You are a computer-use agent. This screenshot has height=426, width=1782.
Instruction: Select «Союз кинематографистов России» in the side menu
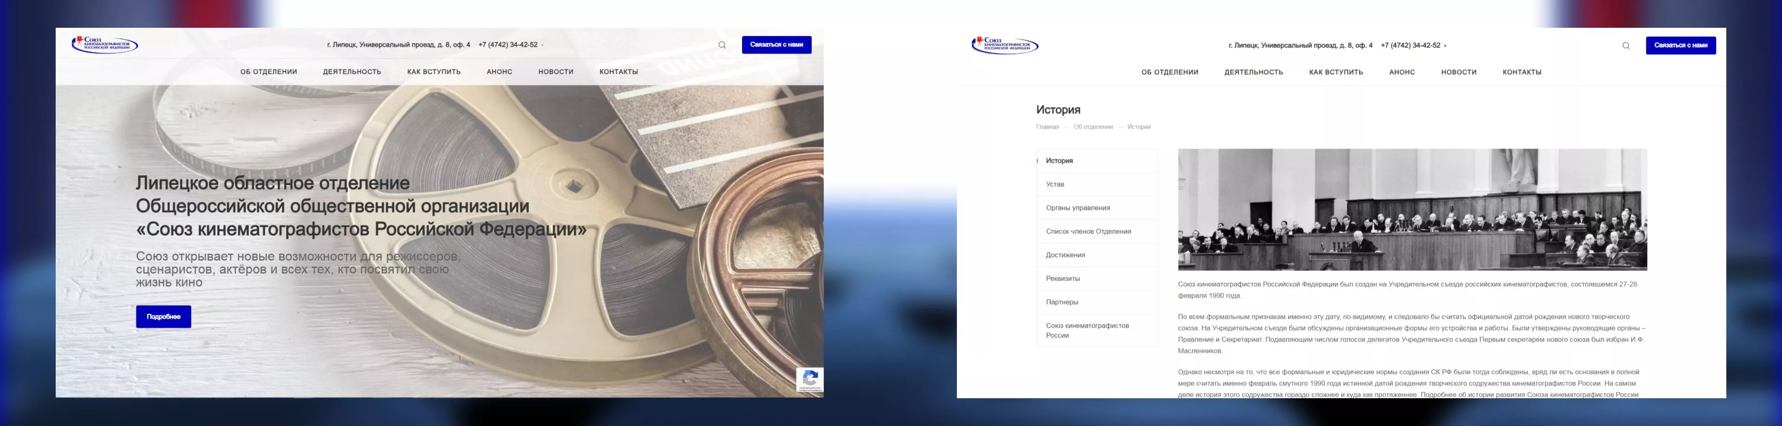1097,330
